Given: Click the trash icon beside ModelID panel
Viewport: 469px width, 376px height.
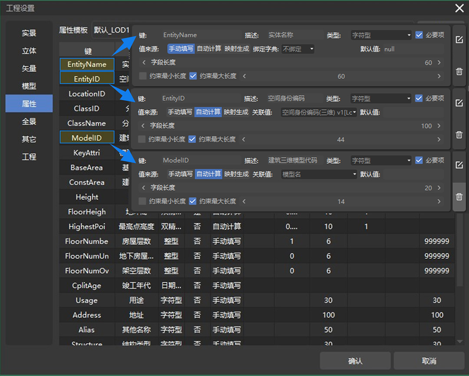Looking at the screenshot, I should coord(459,197).
